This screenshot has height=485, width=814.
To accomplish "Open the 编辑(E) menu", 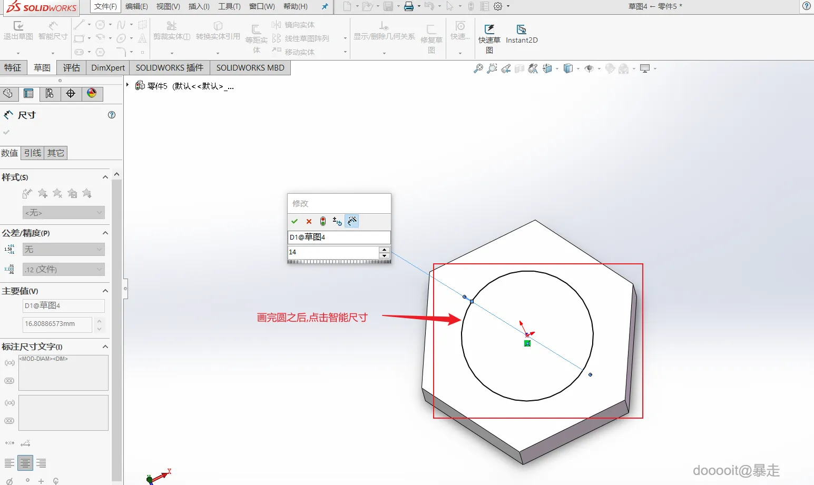I will click(136, 6).
